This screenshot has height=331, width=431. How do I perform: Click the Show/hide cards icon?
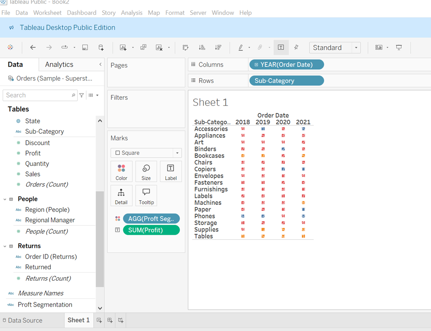click(379, 48)
